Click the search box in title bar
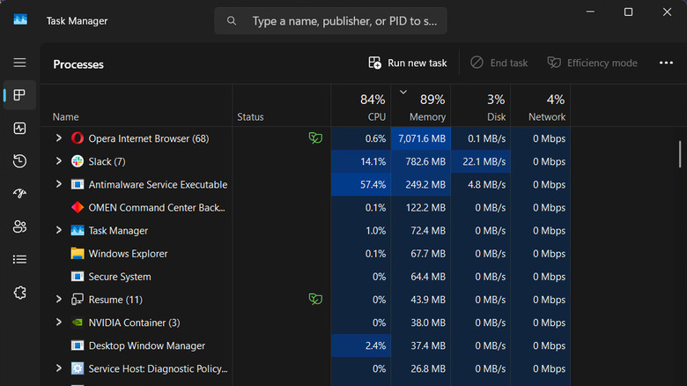This screenshot has height=386, width=687. click(x=330, y=20)
